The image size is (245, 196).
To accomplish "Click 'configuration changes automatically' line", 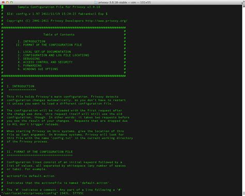I will (x=66, y=100).
